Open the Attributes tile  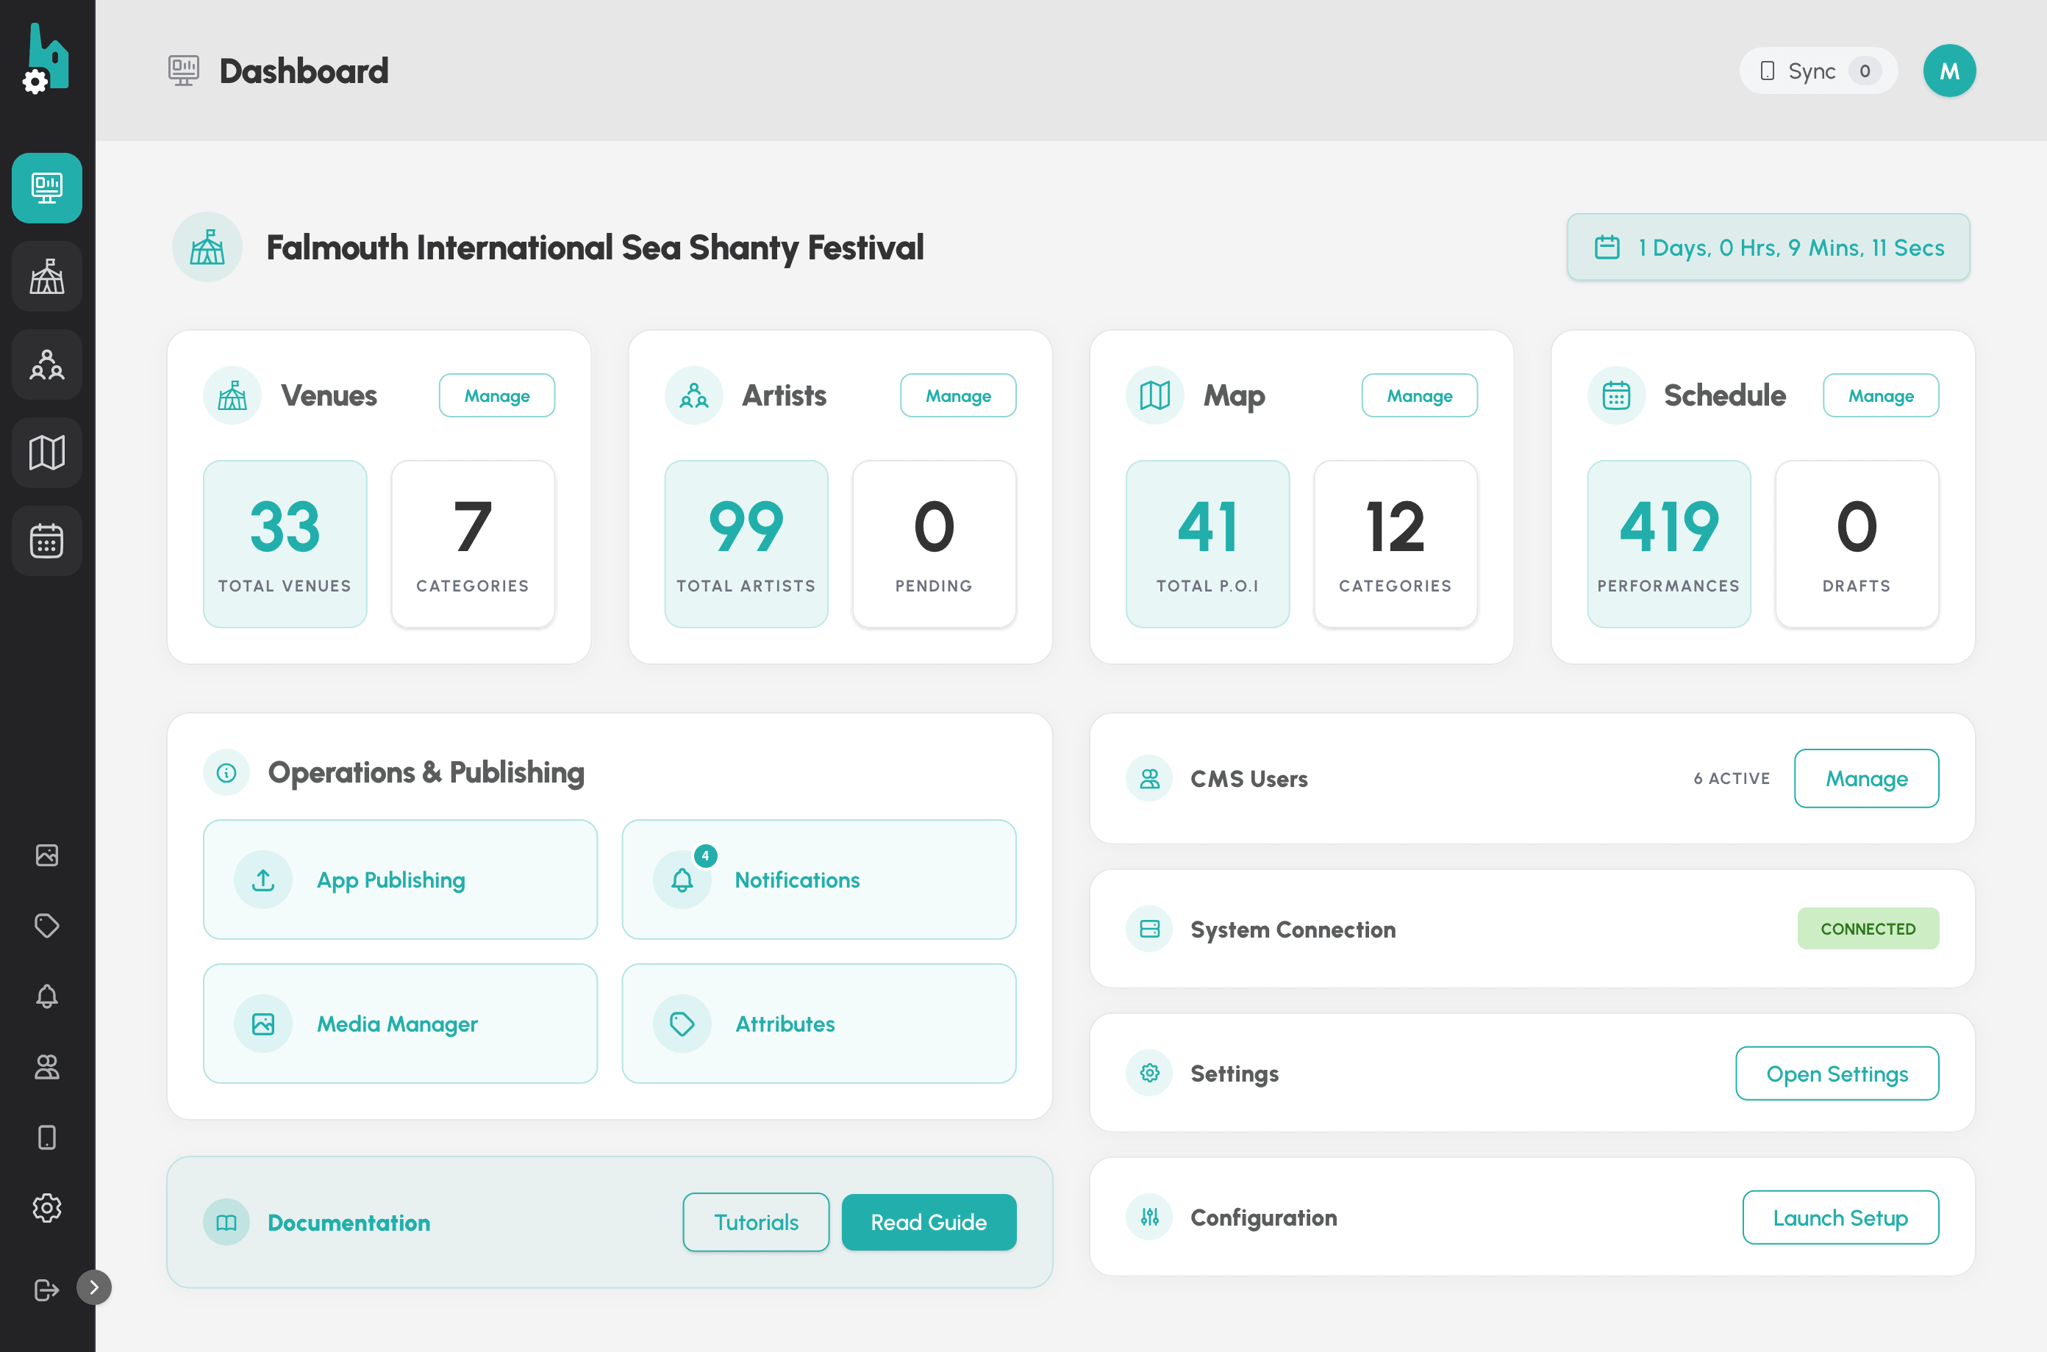click(818, 1024)
